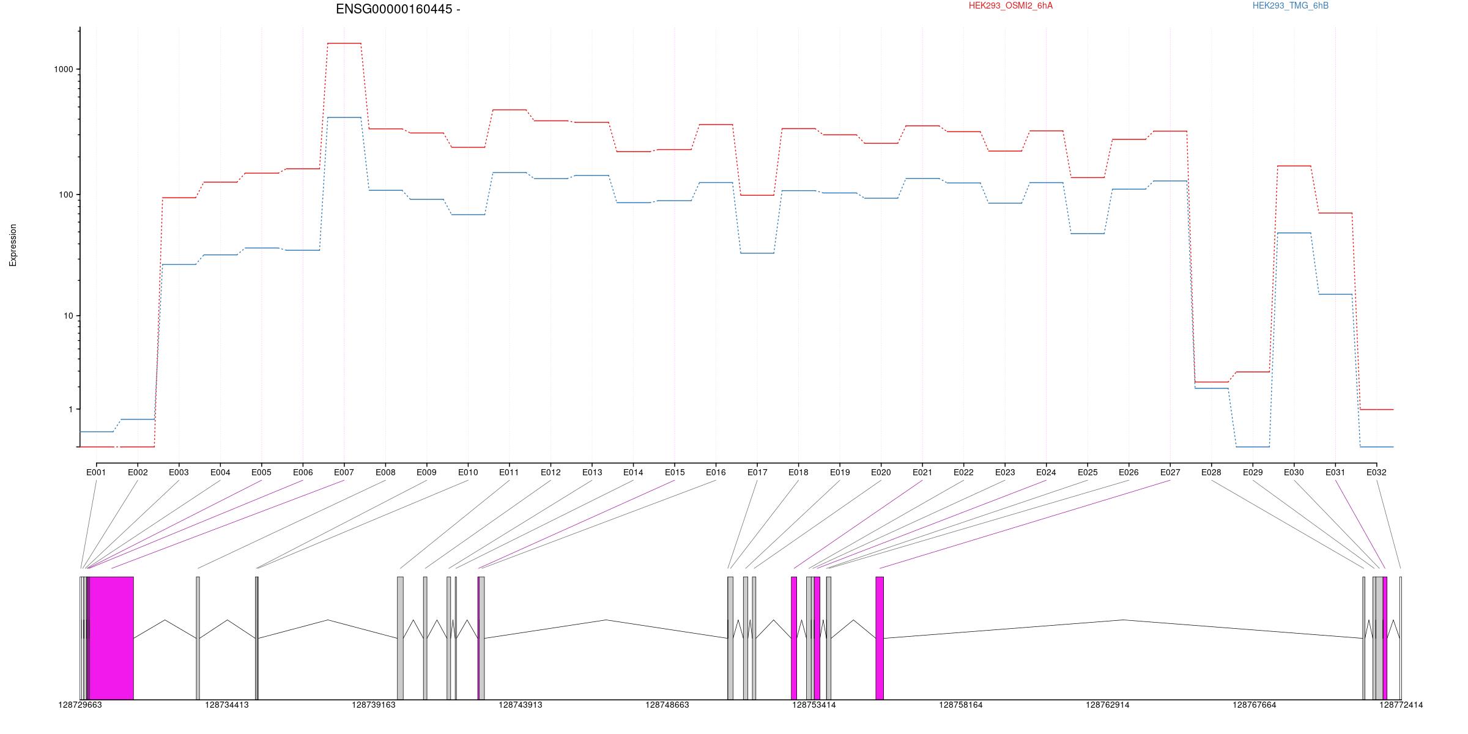Click the gray exon box above 128739163 label
This screenshot has width=1468, height=734.
pyautogui.click(x=400, y=638)
